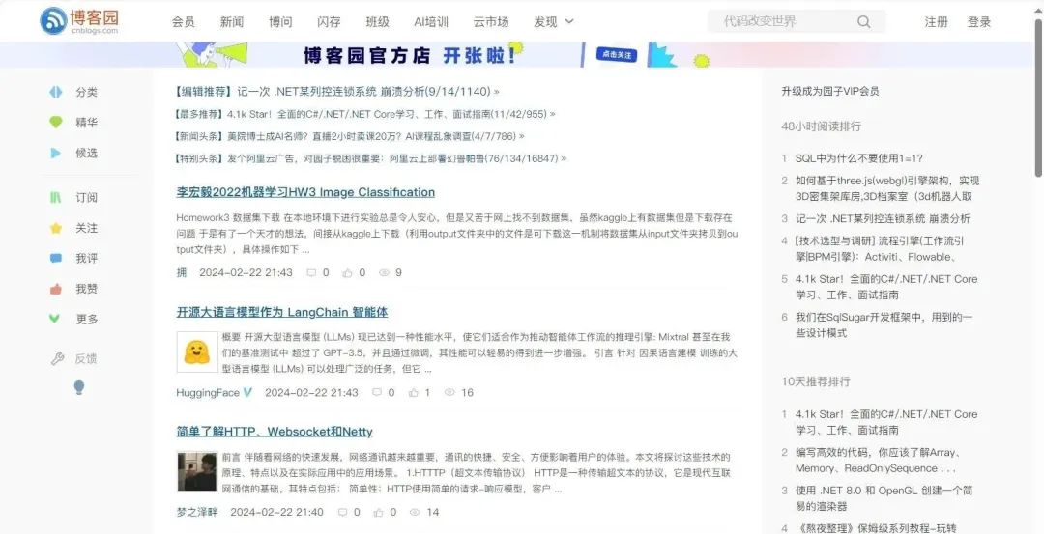This screenshot has height=534, width=1044.
Task: Click the 关注 star icon
Action: click(56, 228)
